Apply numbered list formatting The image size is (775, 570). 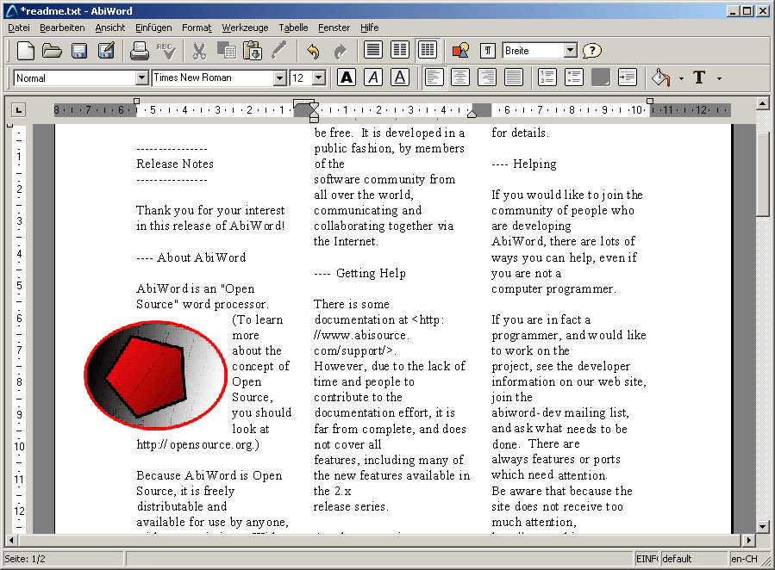(547, 77)
